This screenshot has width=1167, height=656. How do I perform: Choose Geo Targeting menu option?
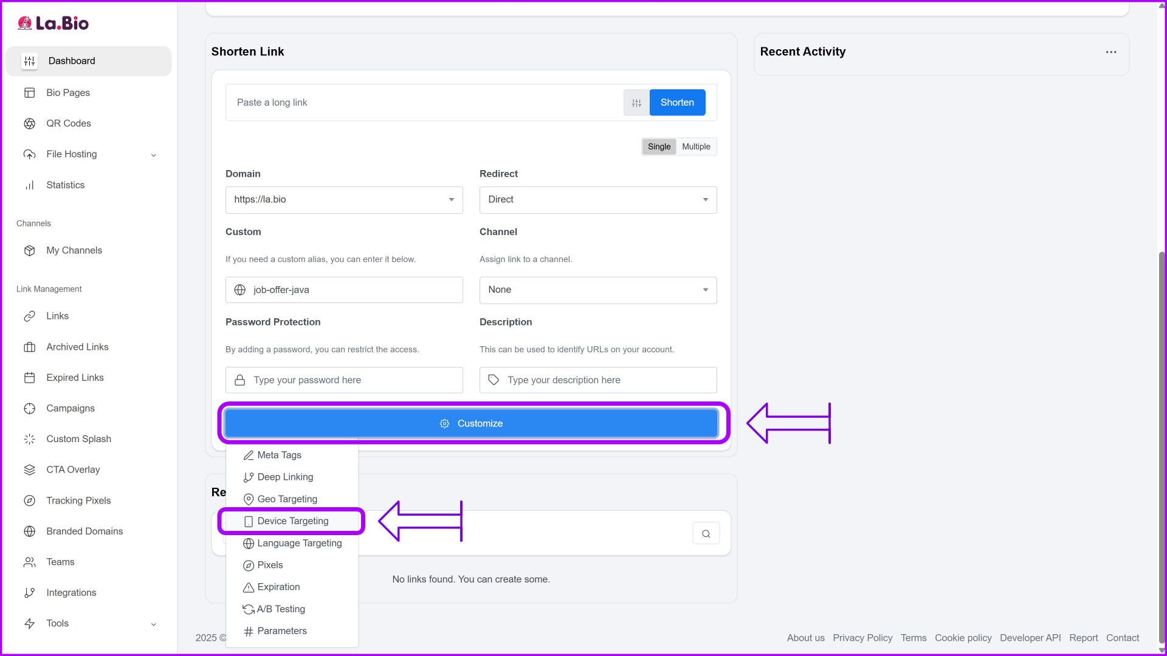point(287,499)
